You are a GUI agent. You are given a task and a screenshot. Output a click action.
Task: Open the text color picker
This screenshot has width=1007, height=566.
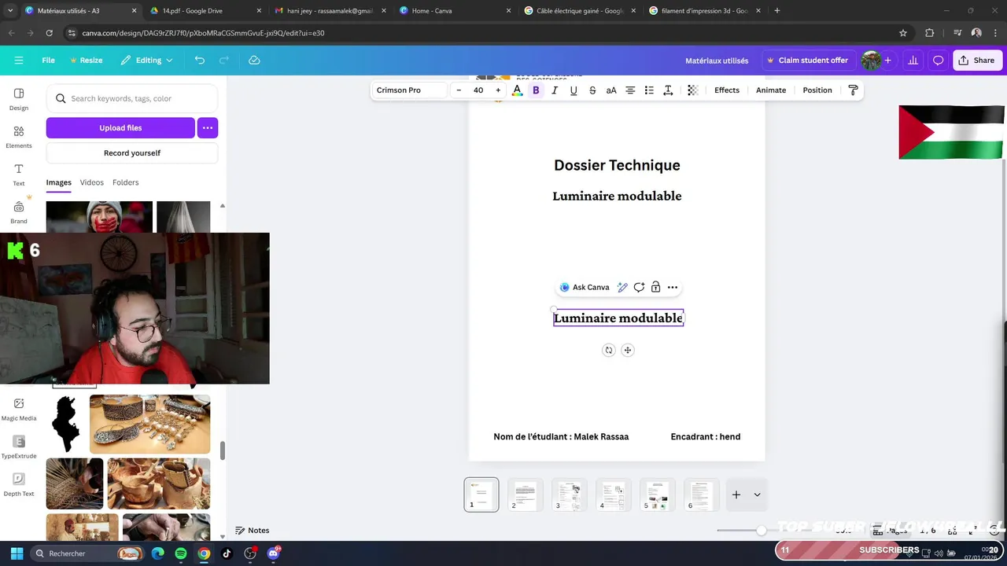[x=517, y=90]
